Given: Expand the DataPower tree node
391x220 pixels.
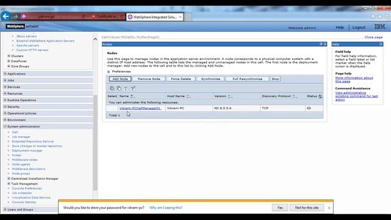Looking at the screenshot, I should point(9,61).
